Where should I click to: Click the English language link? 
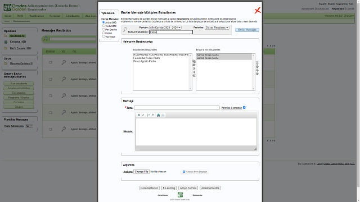(x=331, y=4)
